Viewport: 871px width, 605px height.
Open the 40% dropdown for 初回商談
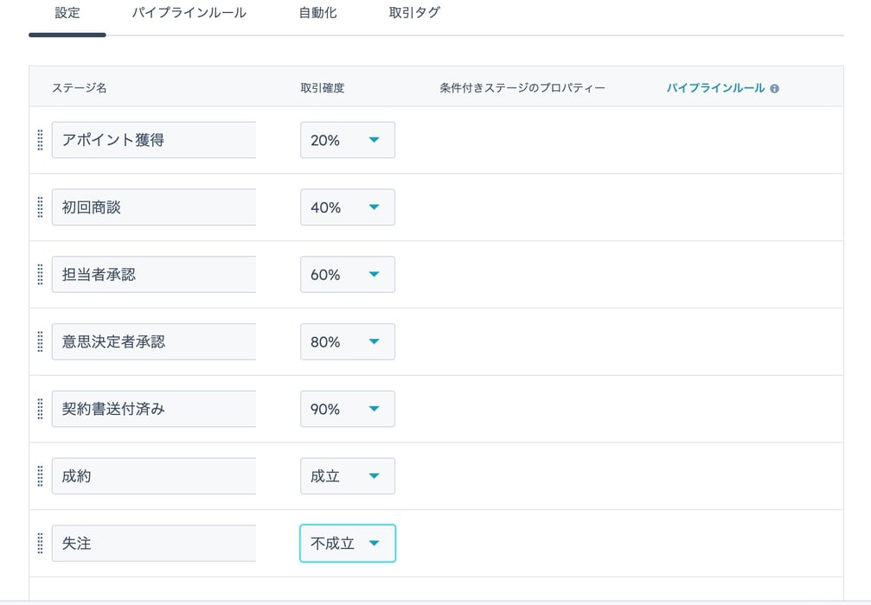[347, 207]
